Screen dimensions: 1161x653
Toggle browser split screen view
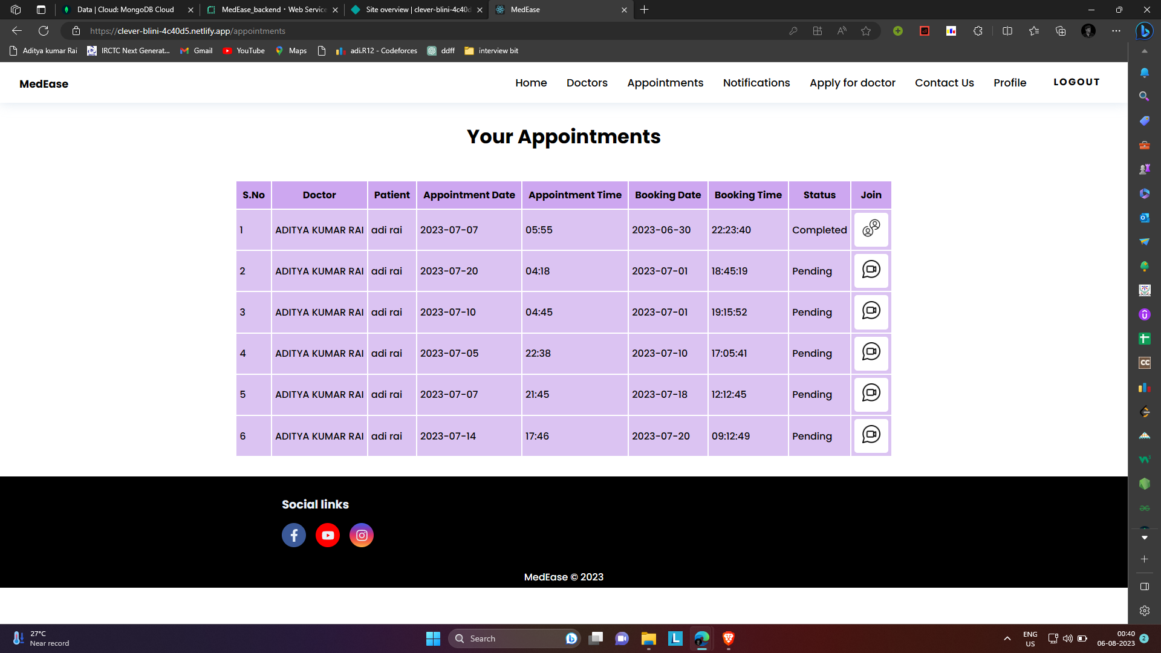pos(1007,31)
